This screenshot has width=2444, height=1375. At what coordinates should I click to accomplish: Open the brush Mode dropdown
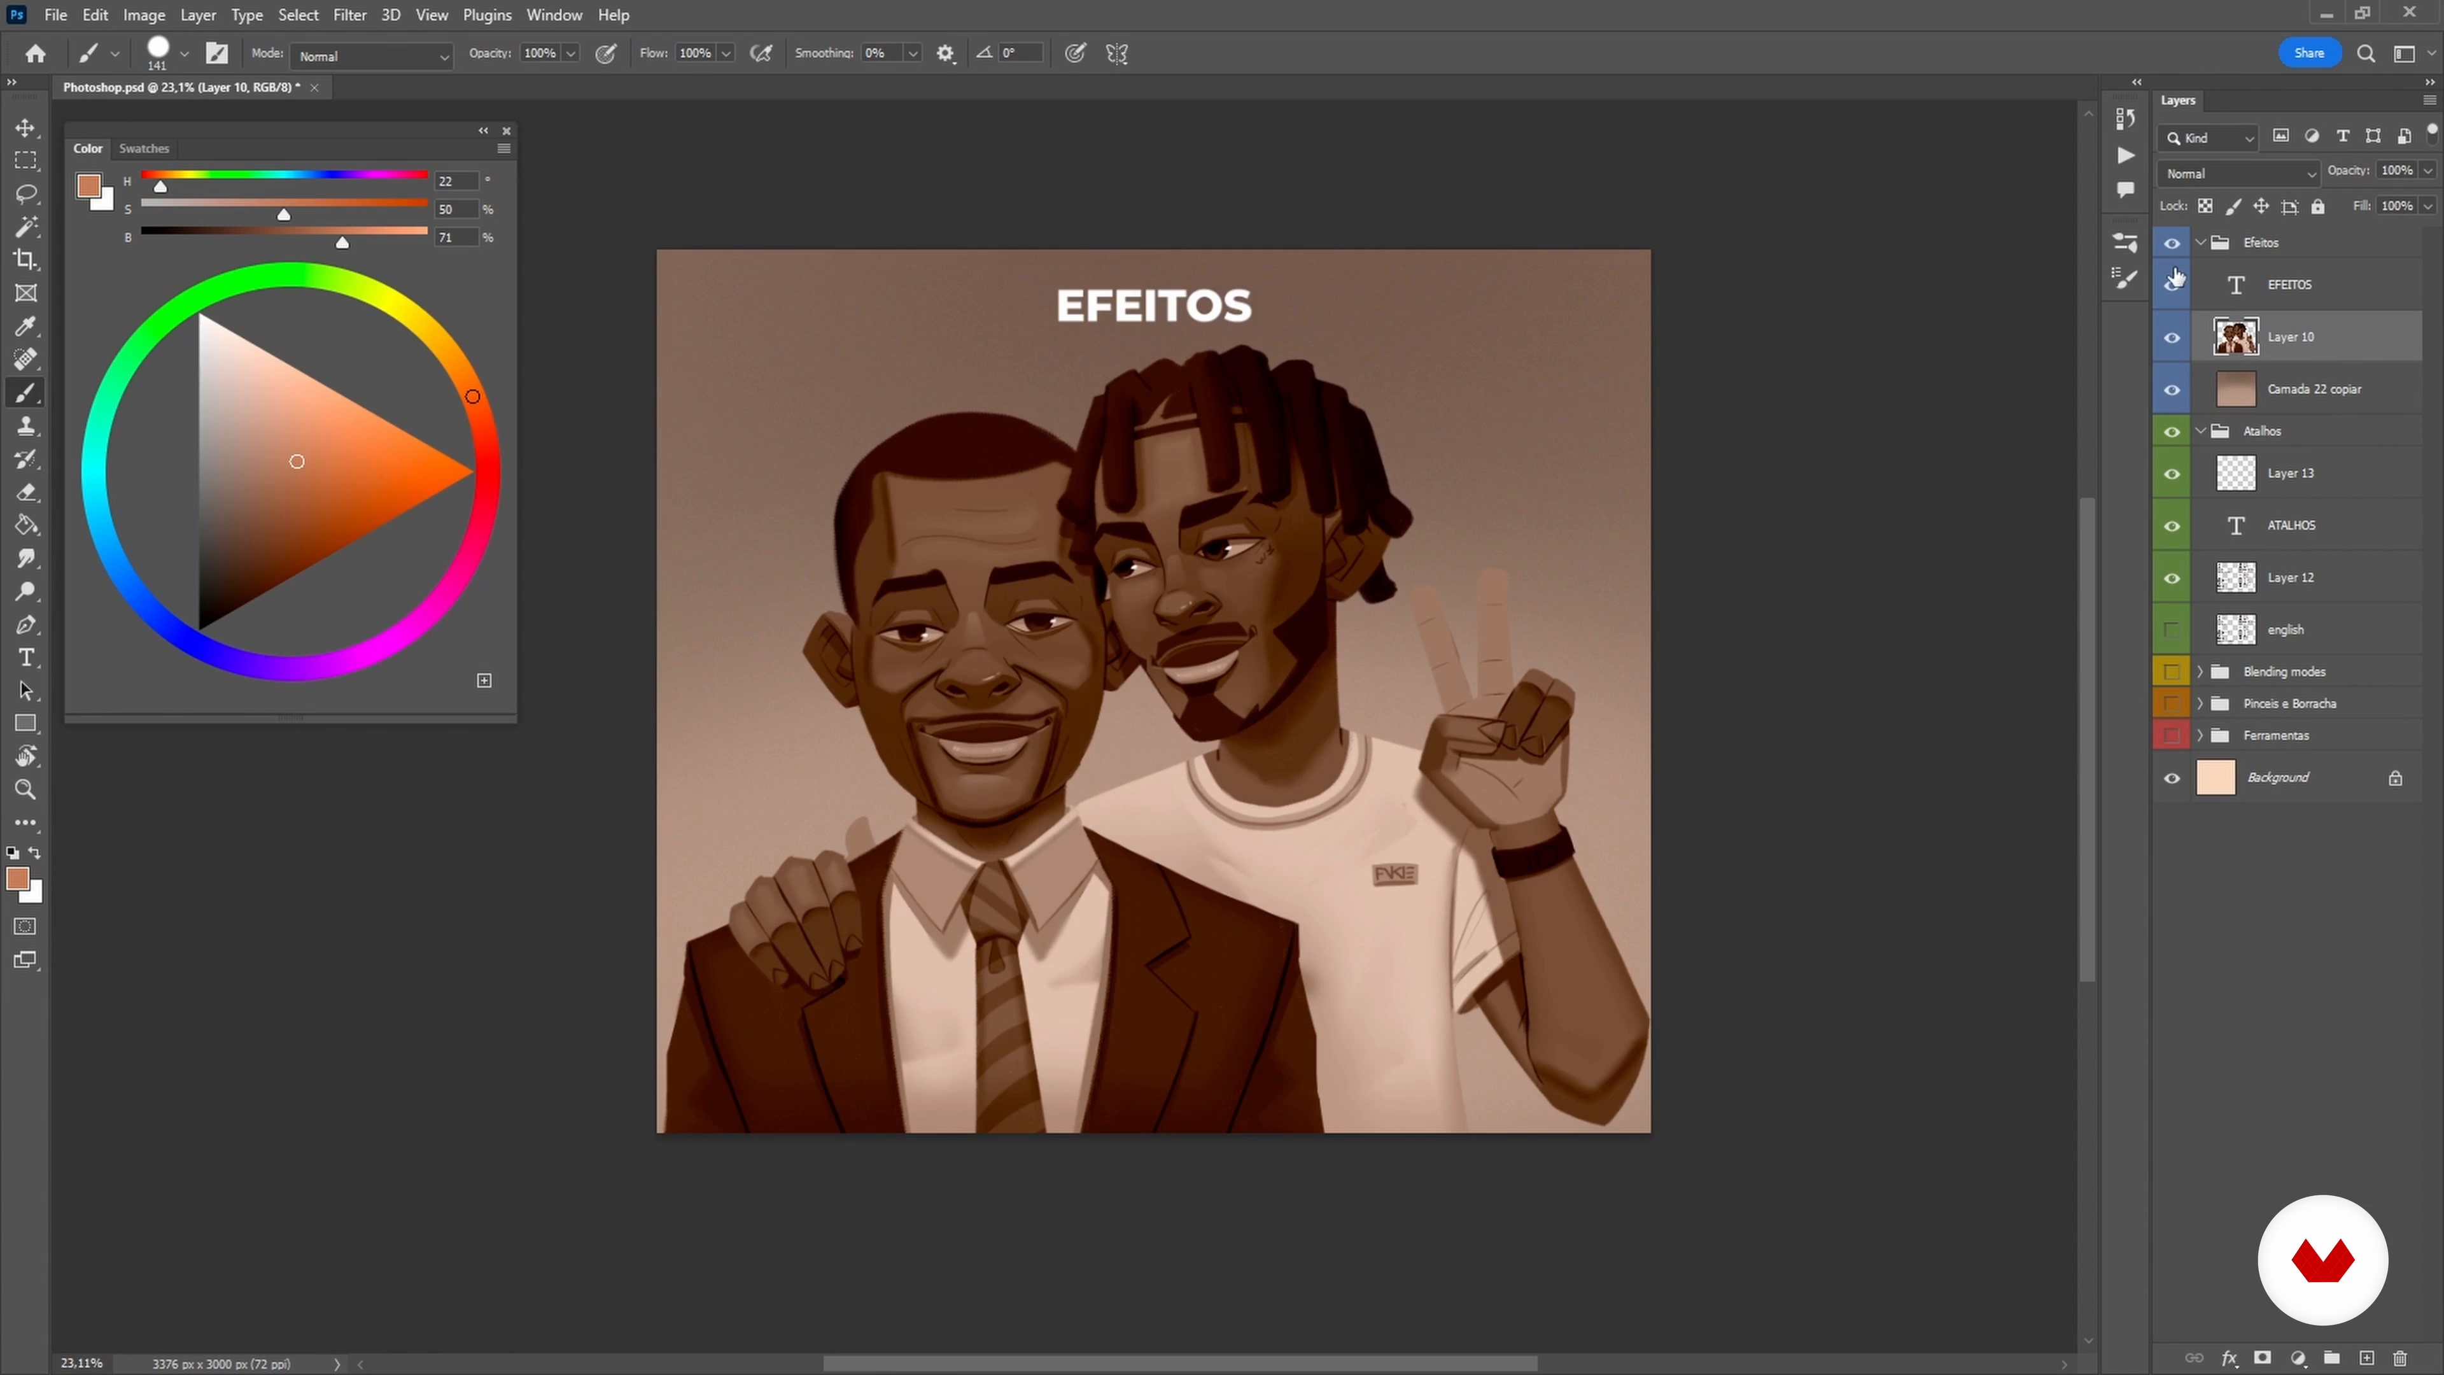pos(372,56)
